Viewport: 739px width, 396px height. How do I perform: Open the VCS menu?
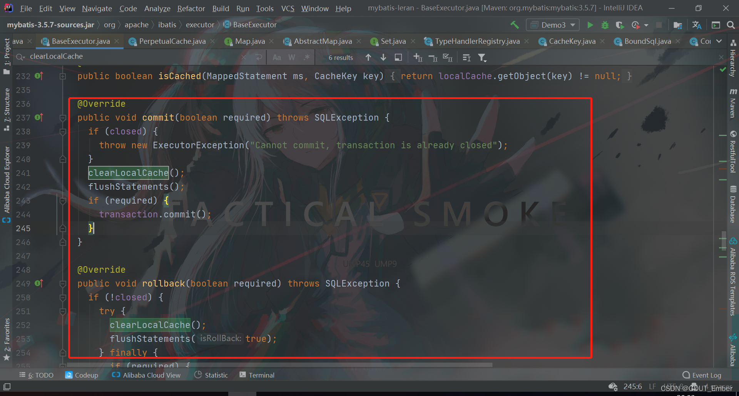pos(288,8)
